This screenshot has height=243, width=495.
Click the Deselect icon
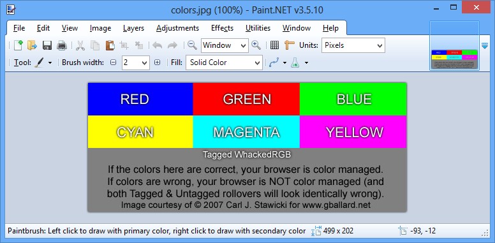tap(139, 45)
